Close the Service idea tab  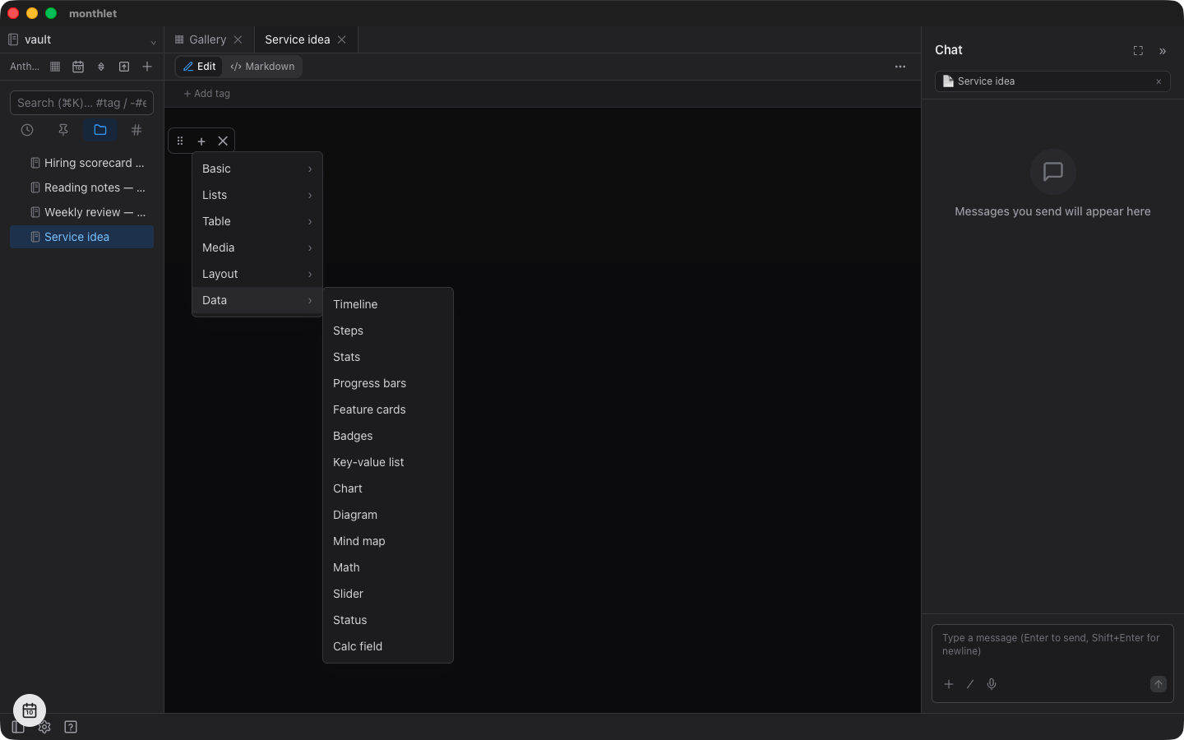click(x=342, y=39)
